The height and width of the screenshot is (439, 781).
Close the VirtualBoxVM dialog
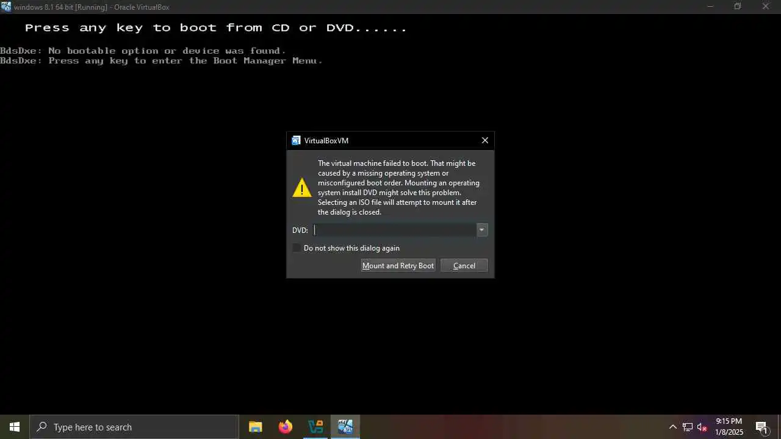(485, 140)
